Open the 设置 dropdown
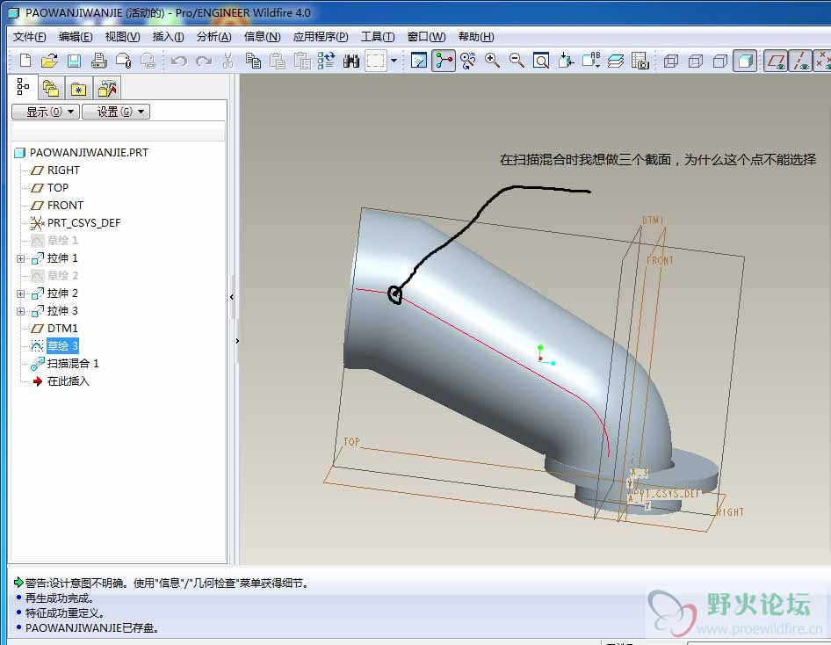 coord(116,112)
